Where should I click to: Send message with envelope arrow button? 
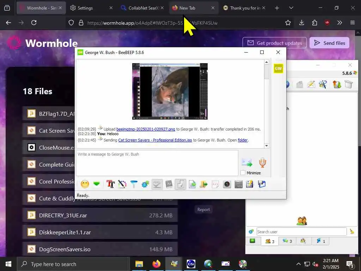247,163
